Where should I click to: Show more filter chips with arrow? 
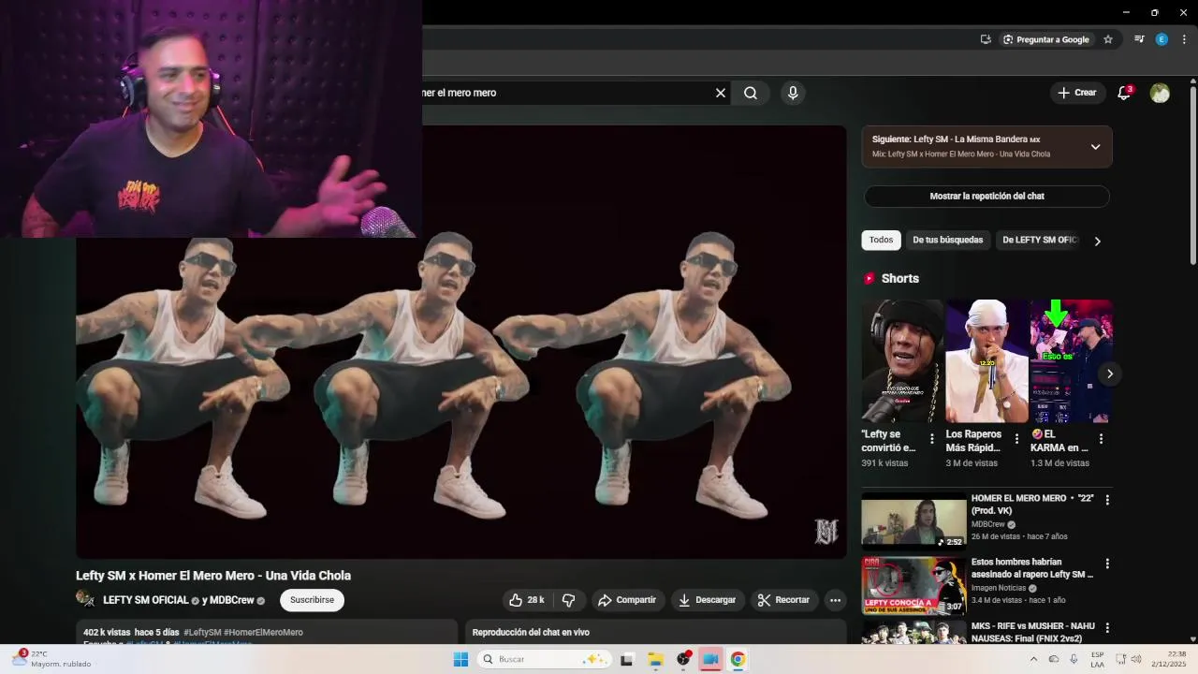click(1097, 241)
